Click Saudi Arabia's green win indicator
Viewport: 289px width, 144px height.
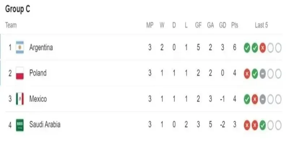(x=263, y=125)
